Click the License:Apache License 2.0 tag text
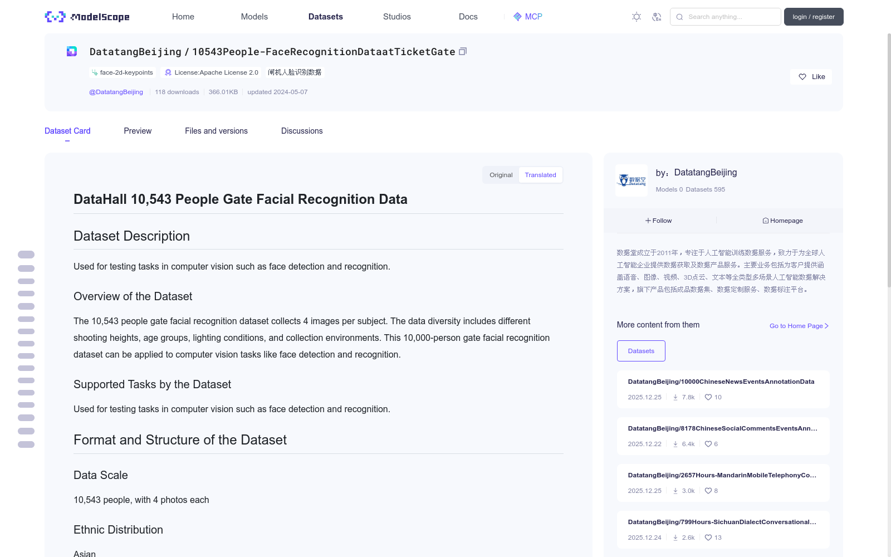 pyautogui.click(x=216, y=72)
